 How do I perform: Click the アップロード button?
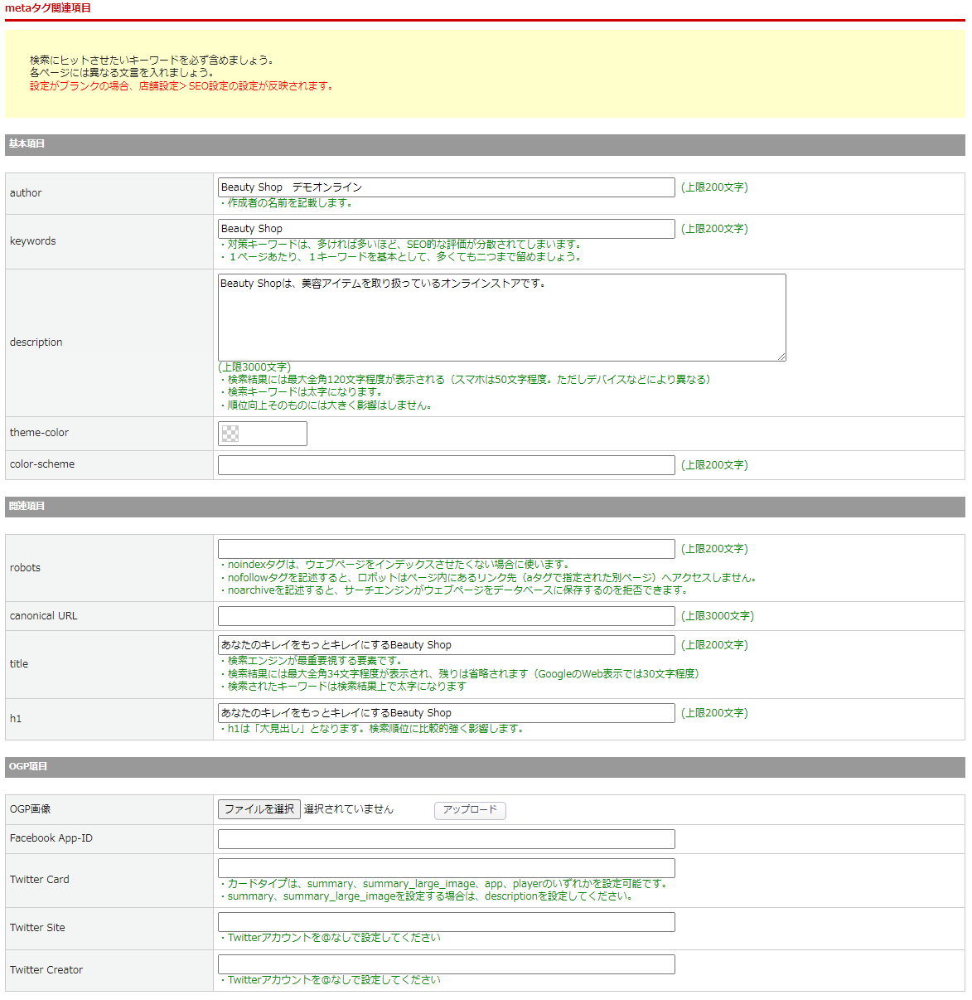point(470,810)
